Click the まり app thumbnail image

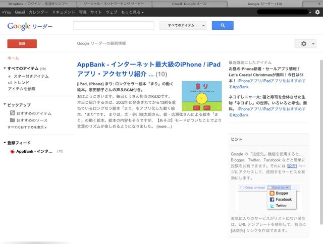tap(202, 96)
